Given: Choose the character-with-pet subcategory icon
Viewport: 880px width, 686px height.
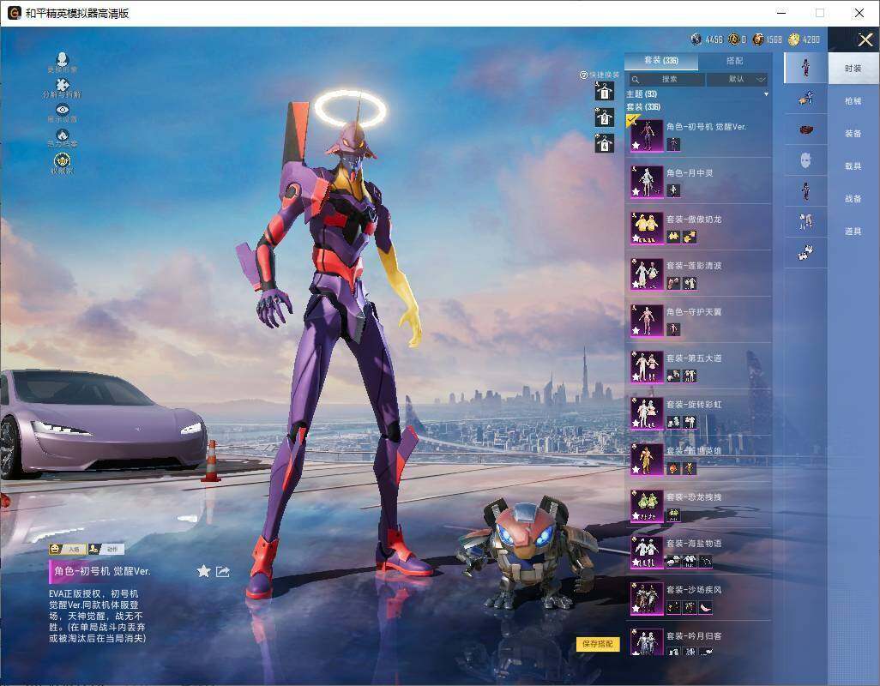Looking at the screenshot, I should click(x=806, y=99).
